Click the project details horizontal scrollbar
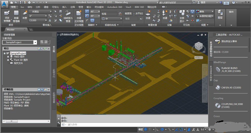The height and width of the screenshot is (133, 251). click(26, 121)
